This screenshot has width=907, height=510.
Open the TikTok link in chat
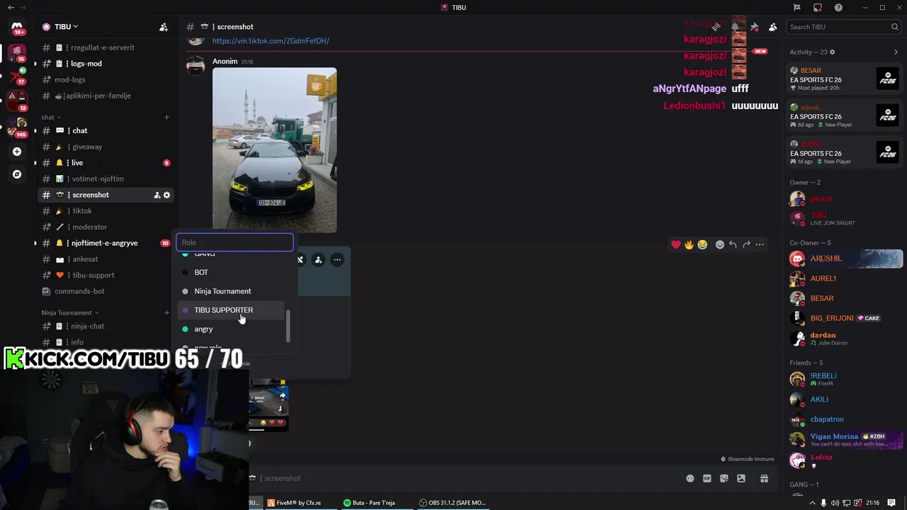click(x=271, y=41)
